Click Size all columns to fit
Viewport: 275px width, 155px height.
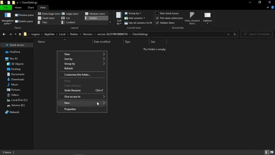tap(138, 23)
